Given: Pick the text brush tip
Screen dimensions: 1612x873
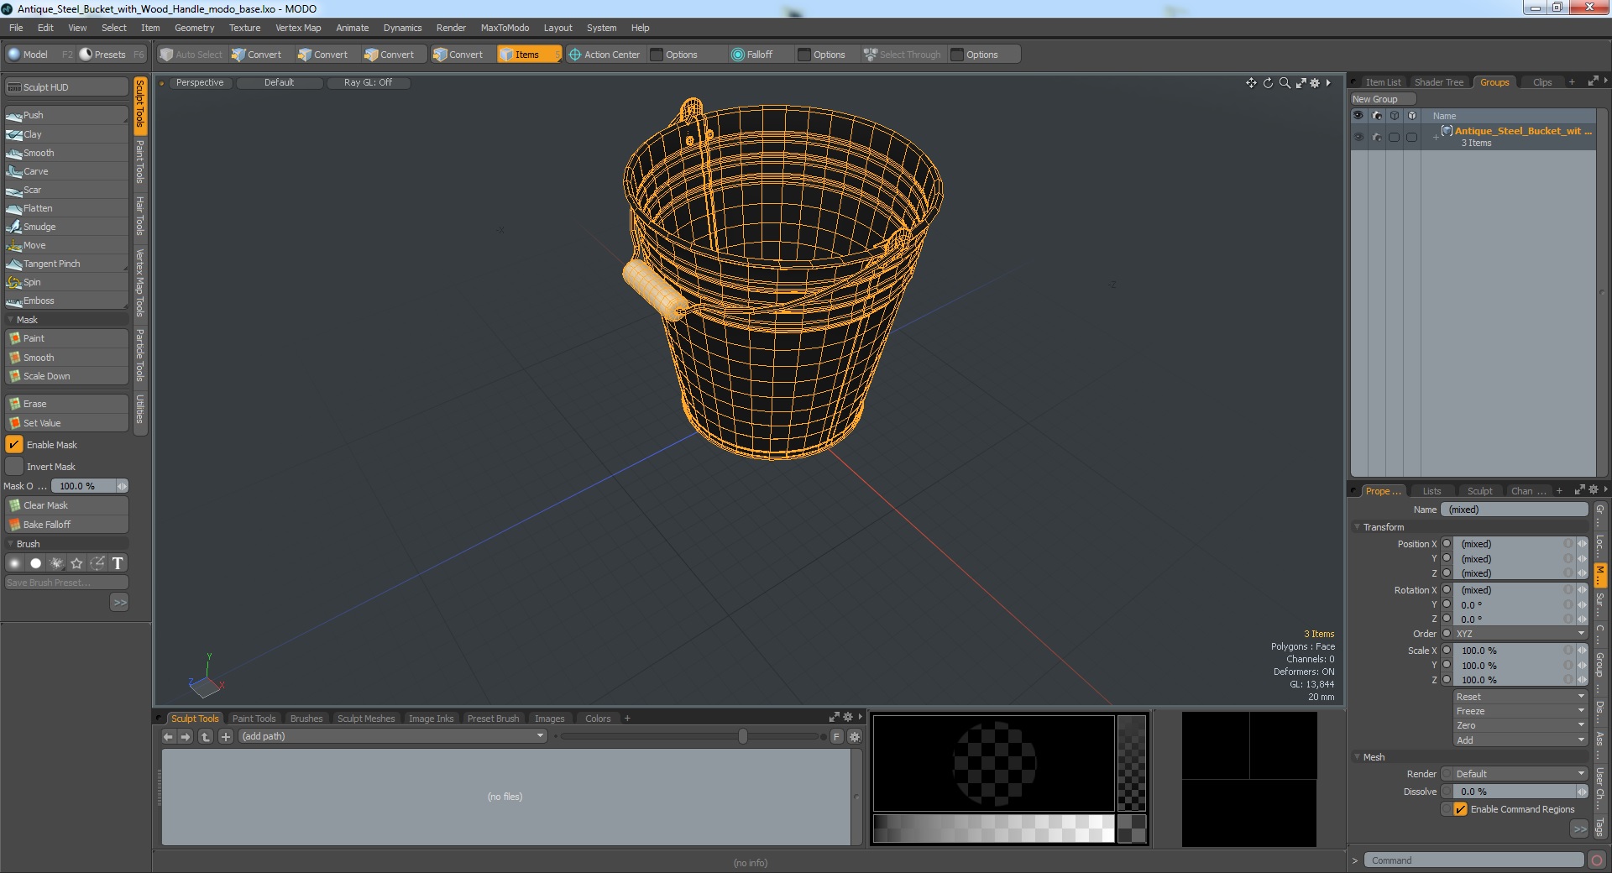Looking at the screenshot, I should [x=118, y=563].
